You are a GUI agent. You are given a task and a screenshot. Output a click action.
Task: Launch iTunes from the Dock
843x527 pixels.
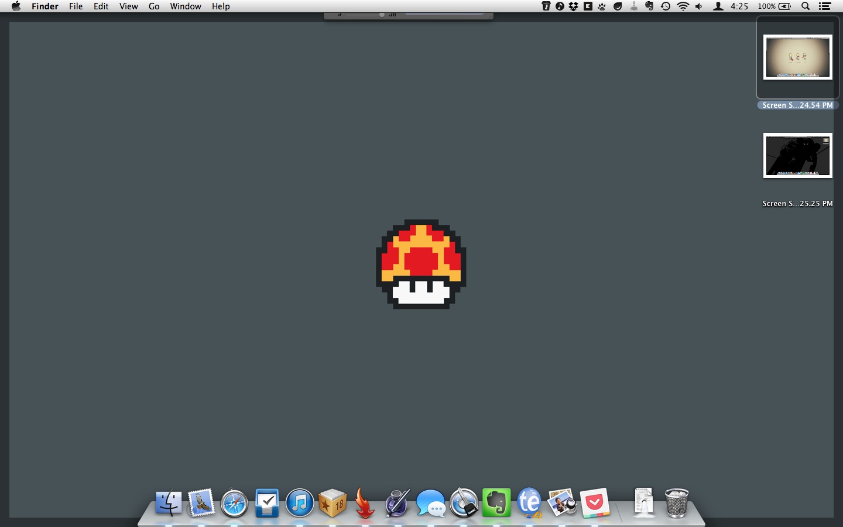pyautogui.click(x=300, y=502)
